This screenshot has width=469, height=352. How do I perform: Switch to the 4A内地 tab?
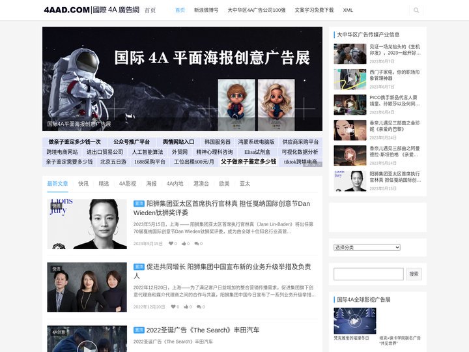coord(175,183)
